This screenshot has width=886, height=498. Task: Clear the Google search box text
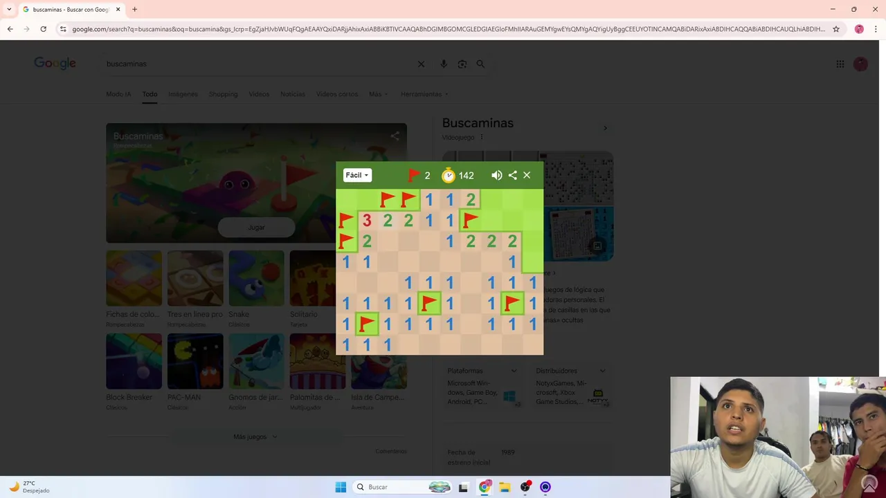click(421, 64)
